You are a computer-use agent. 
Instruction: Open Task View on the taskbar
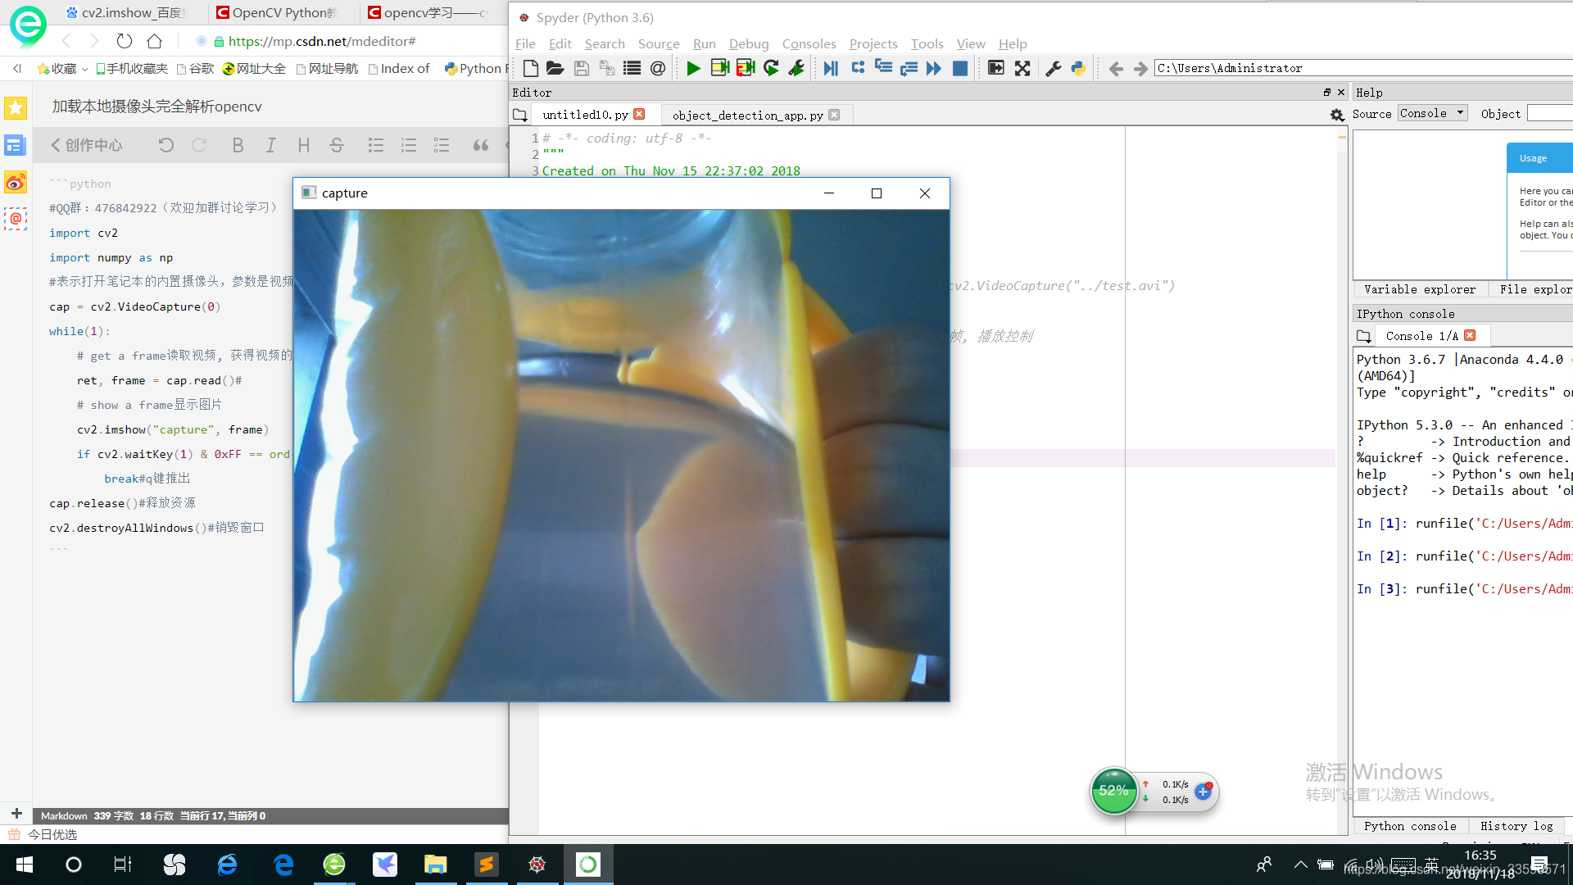[x=123, y=865]
